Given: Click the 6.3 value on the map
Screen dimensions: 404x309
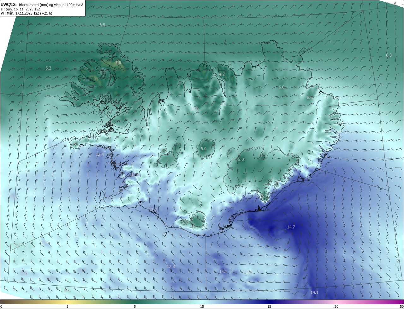Looking at the screenshot, I should (x=389, y=55).
